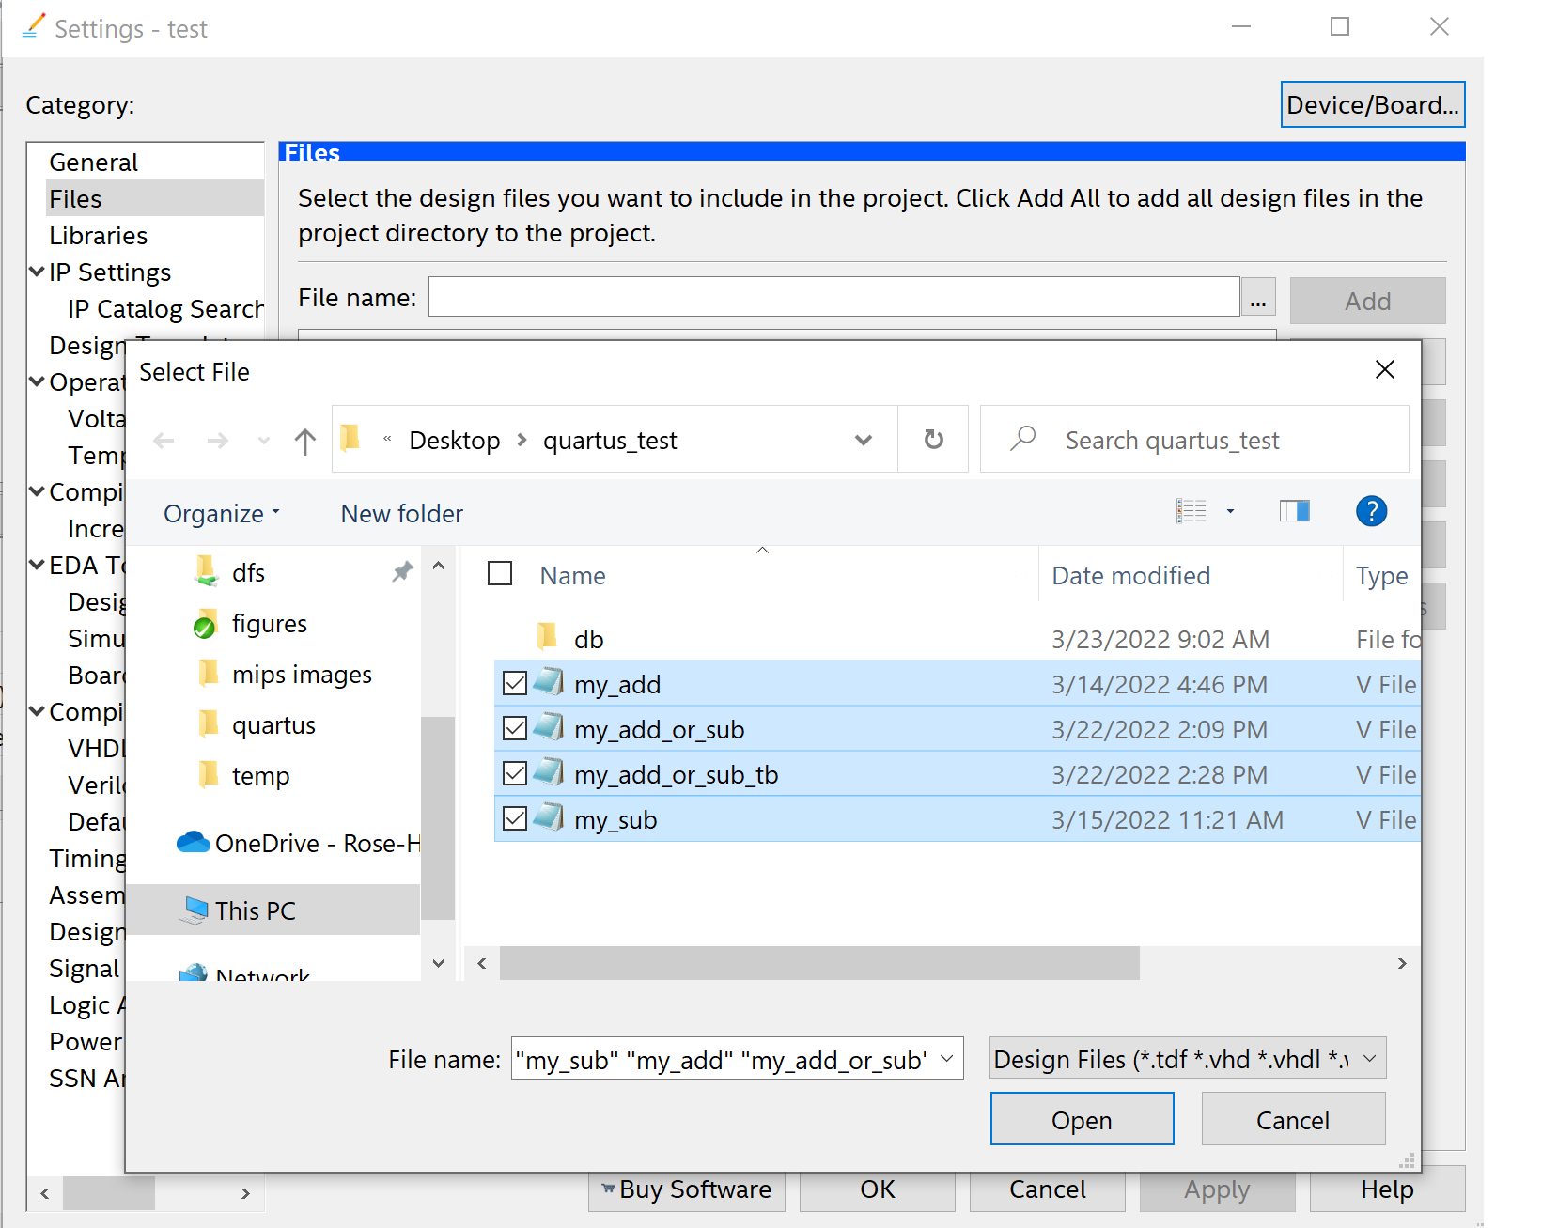This screenshot has width=1542, height=1228.
Task: Collapse the IP Settings tree node
Action: pos(37,272)
